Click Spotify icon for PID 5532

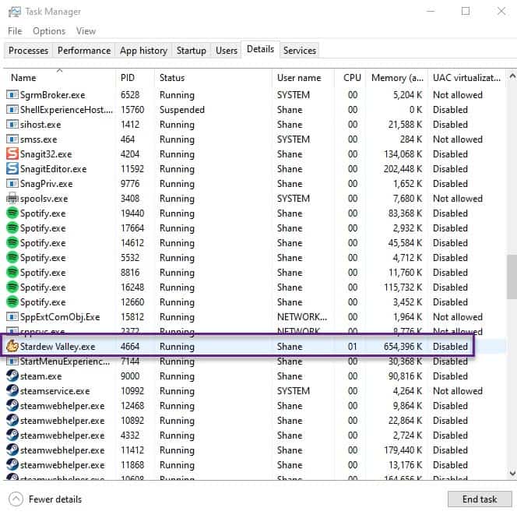[12, 258]
